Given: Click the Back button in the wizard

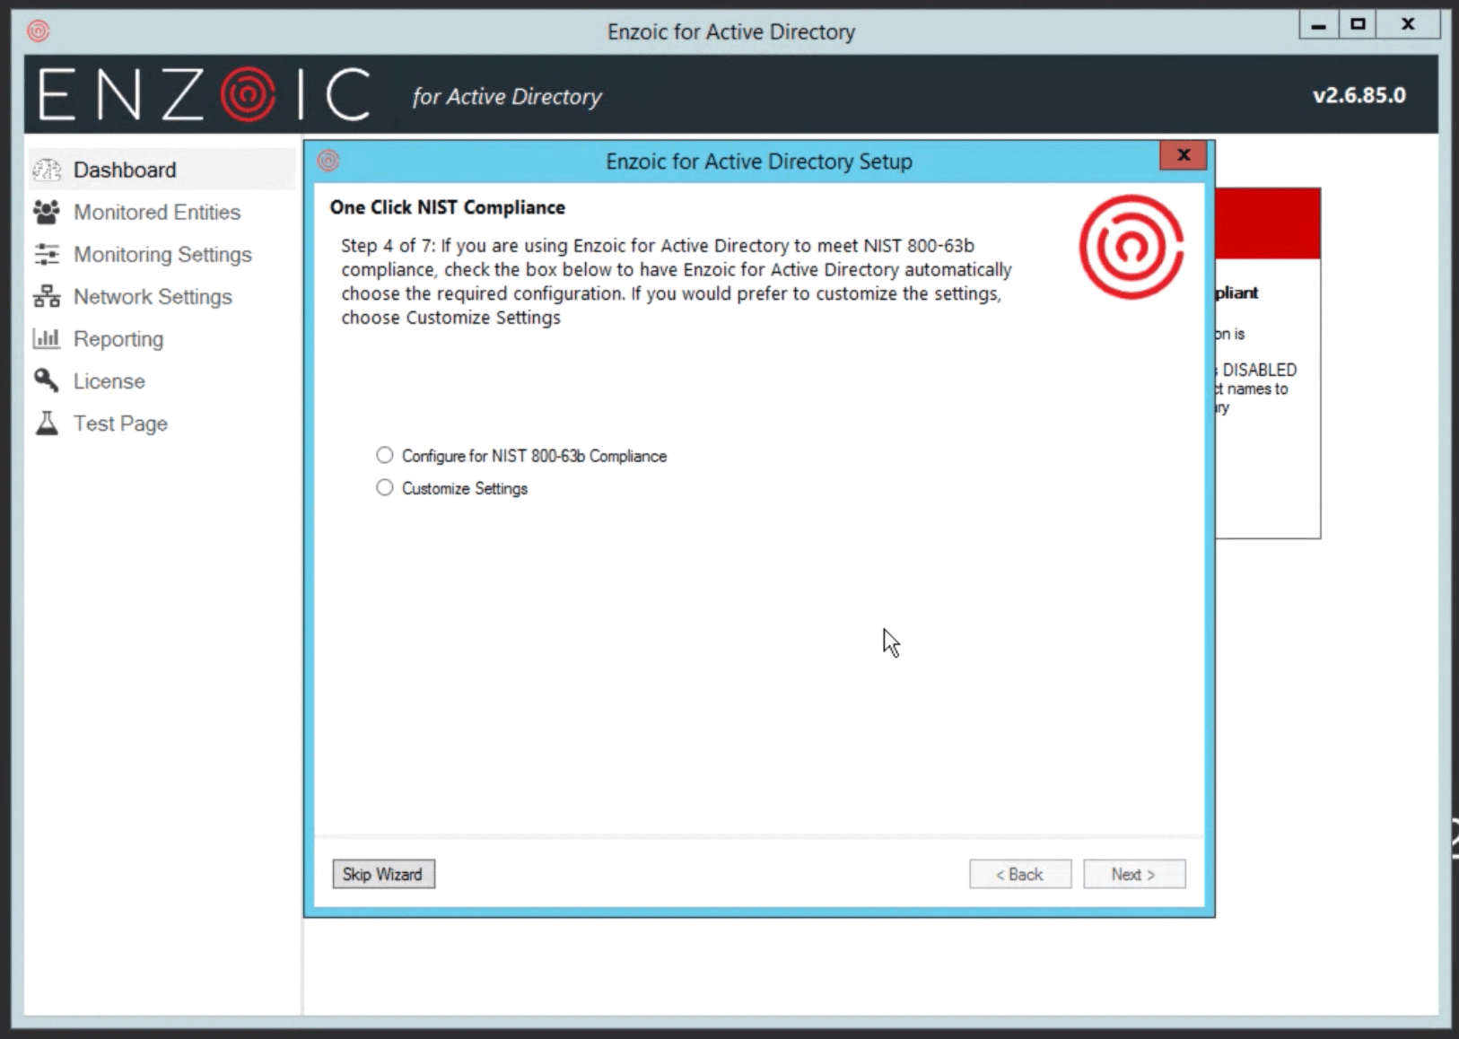Looking at the screenshot, I should coord(1020,874).
